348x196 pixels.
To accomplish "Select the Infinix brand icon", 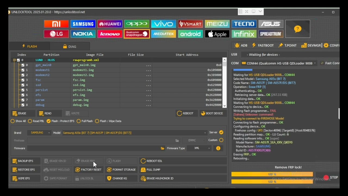I will (x=244, y=34).
